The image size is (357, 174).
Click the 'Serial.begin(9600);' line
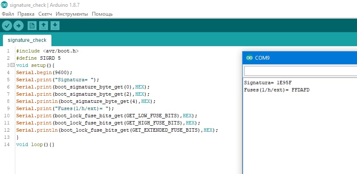point(44,72)
